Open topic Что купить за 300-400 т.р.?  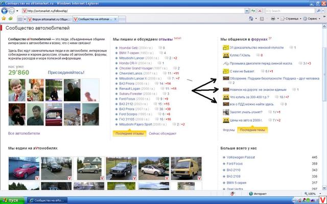click(249, 97)
